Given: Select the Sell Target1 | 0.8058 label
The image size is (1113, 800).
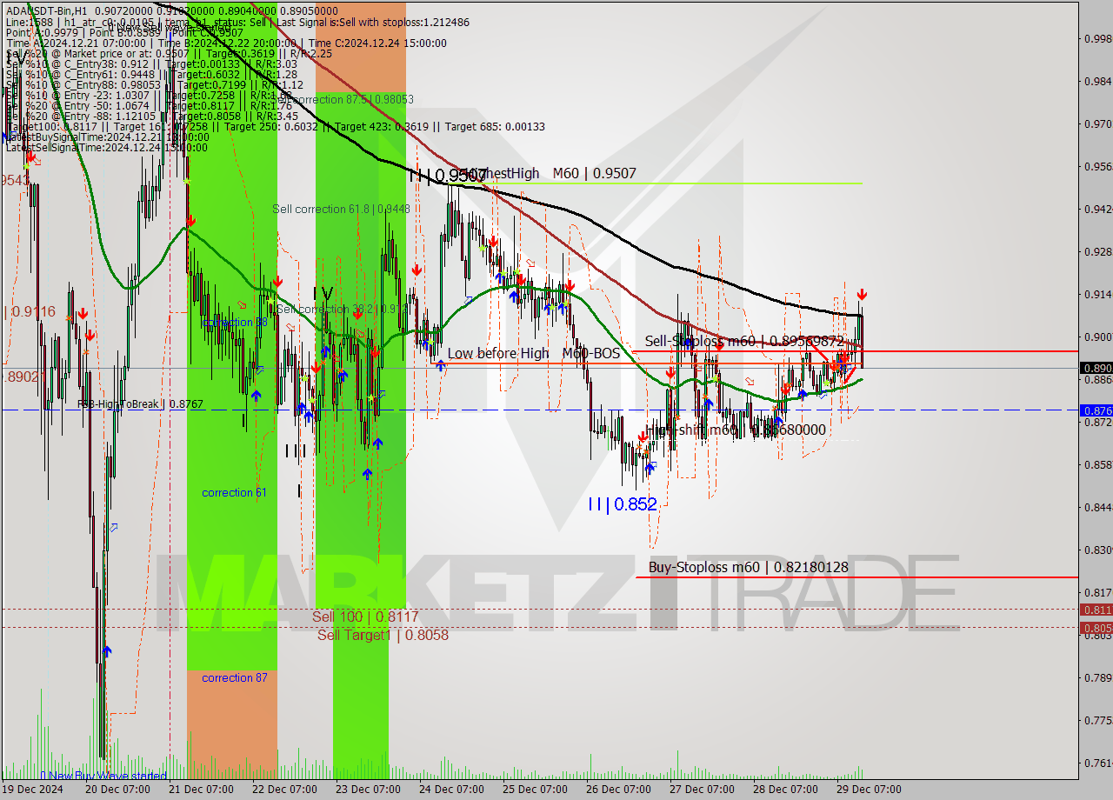Looking at the screenshot, I should pyautogui.click(x=383, y=635).
